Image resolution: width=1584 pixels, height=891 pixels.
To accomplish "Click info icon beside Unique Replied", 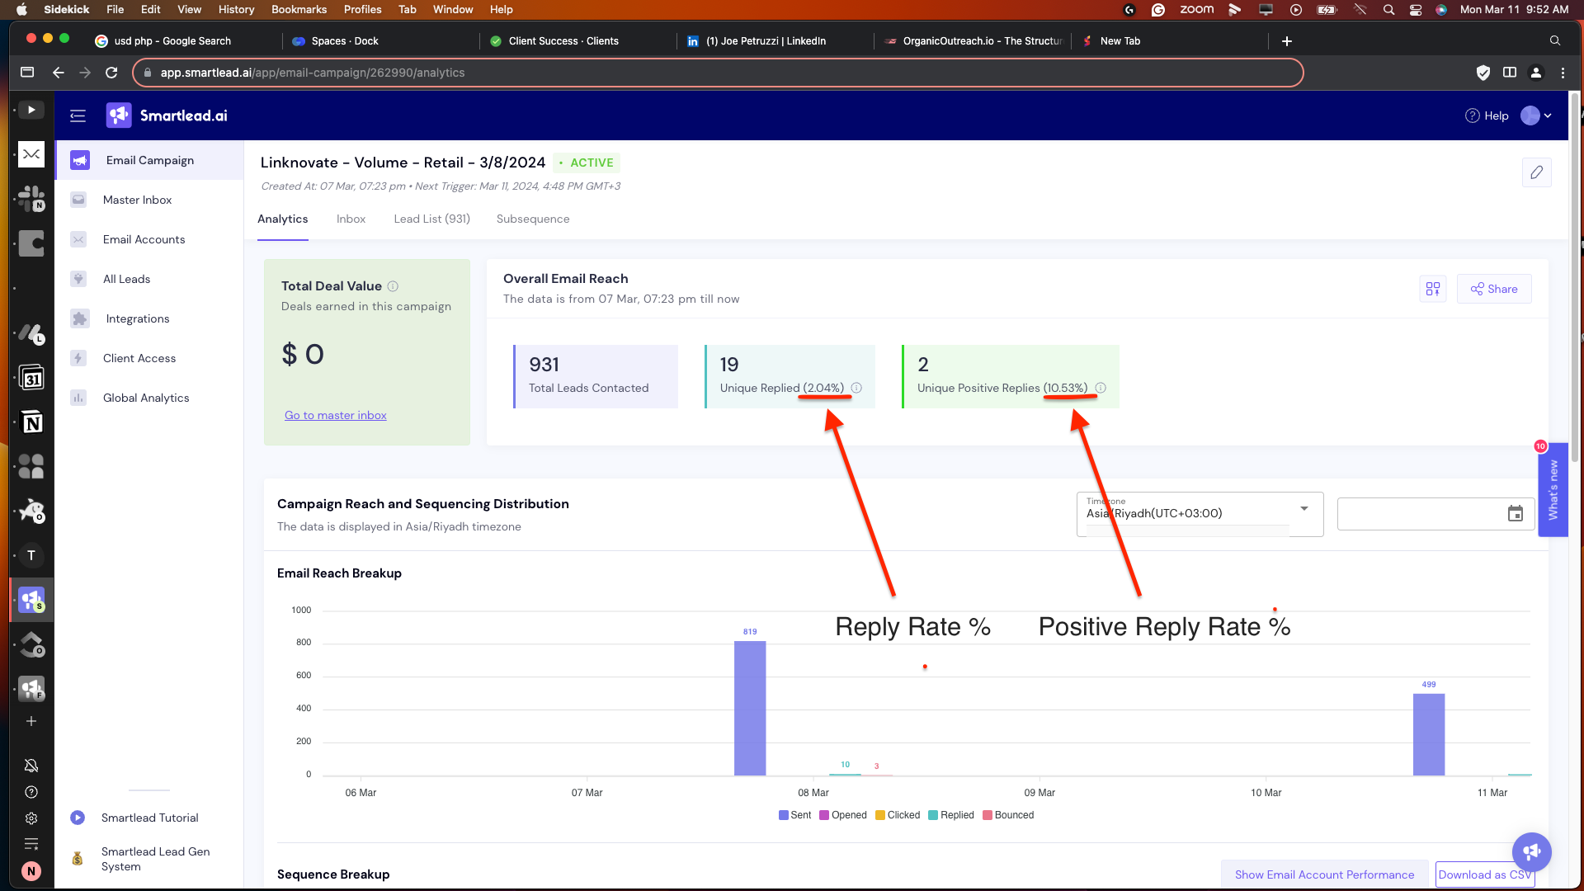I will click(x=856, y=388).
